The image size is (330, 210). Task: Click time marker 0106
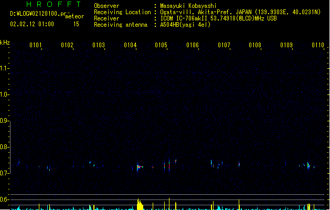[x=193, y=45]
